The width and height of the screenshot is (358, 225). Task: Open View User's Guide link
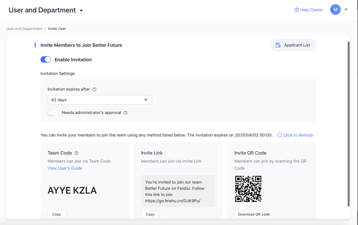pyautogui.click(x=65, y=168)
